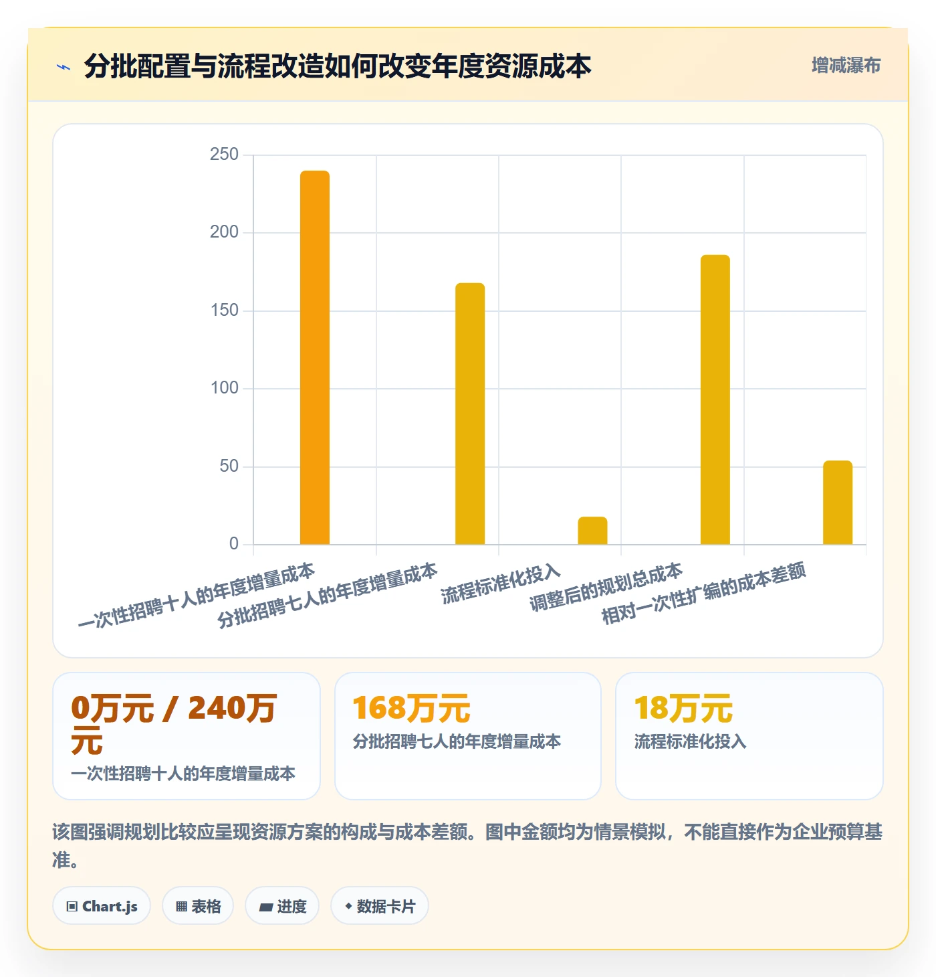Click the square icon in Chart.js chip
Image resolution: width=936 pixels, height=977 pixels.
(72, 907)
